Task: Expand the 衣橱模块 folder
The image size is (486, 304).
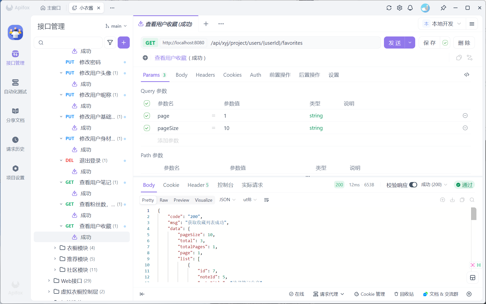Action: 55,248
